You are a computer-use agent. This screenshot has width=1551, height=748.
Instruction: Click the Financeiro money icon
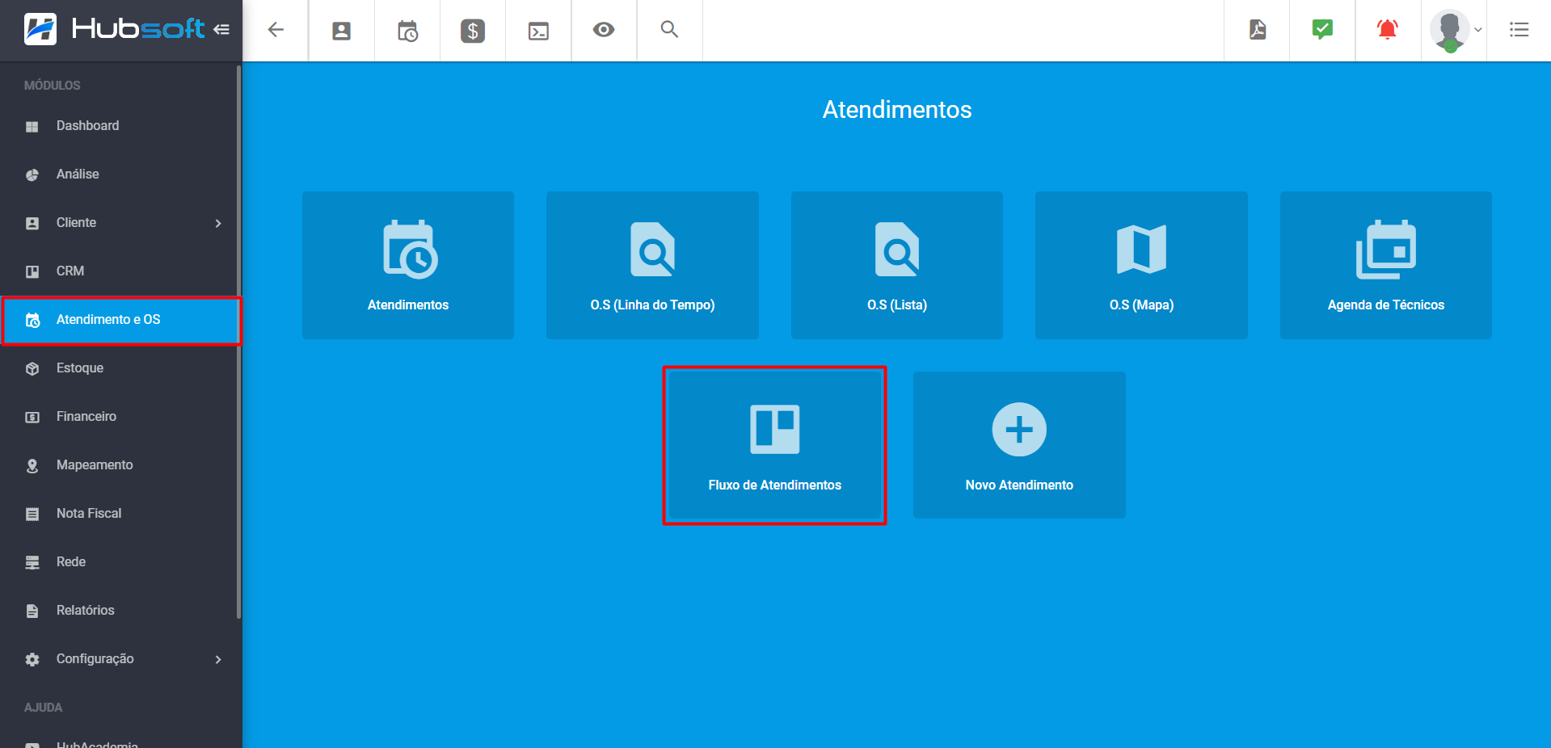(x=32, y=418)
